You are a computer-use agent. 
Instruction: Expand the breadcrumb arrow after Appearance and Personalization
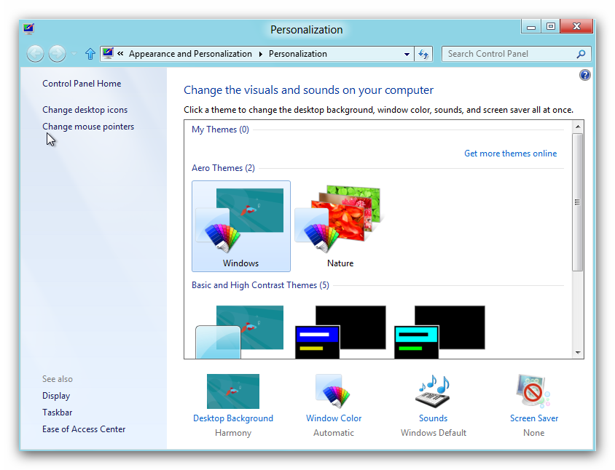tap(260, 54)
